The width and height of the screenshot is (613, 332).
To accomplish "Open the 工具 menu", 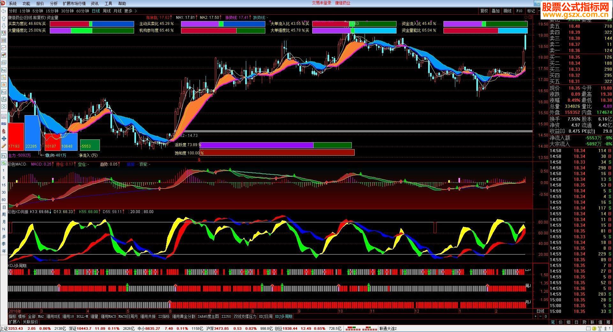I will [108, 4].
